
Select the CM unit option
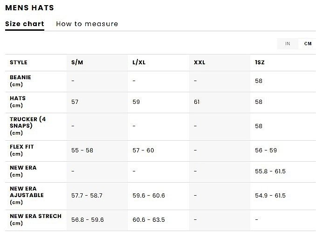click(308, 44)
